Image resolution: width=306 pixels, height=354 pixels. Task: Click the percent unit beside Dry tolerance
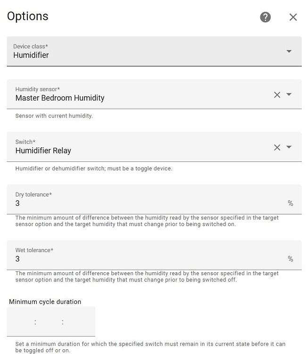pyautogui.click(x=290, y=203)
